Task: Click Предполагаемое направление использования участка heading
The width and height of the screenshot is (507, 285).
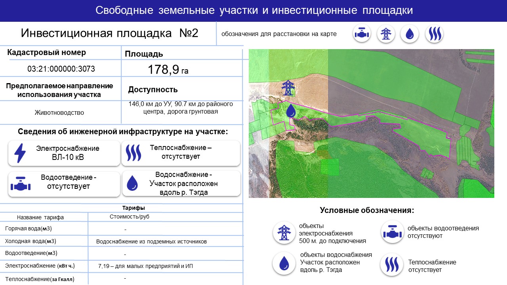Action: (59, 90)
